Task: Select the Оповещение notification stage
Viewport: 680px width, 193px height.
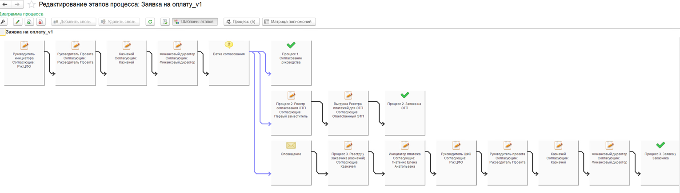Action: 291,162
